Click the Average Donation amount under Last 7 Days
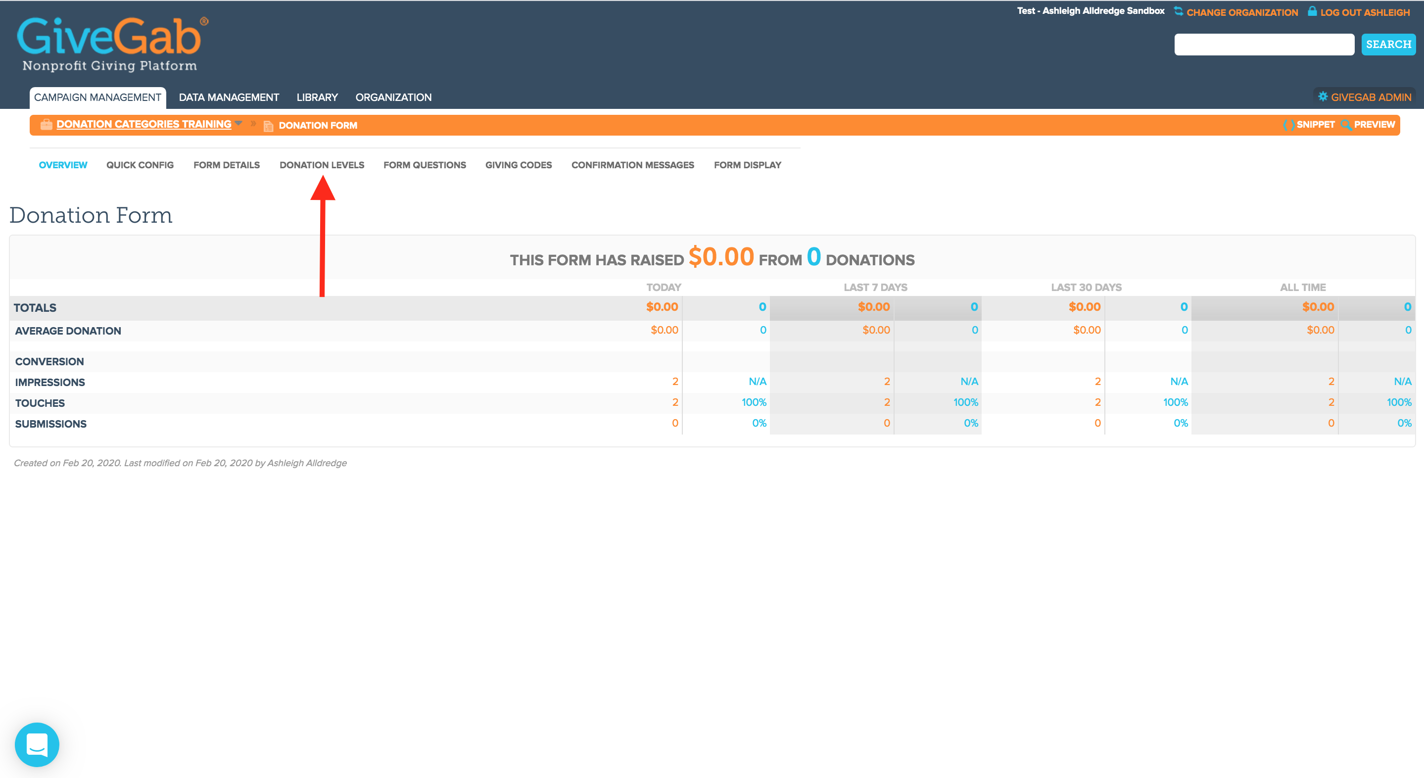1424x778 pixels. tap(876, 330)
